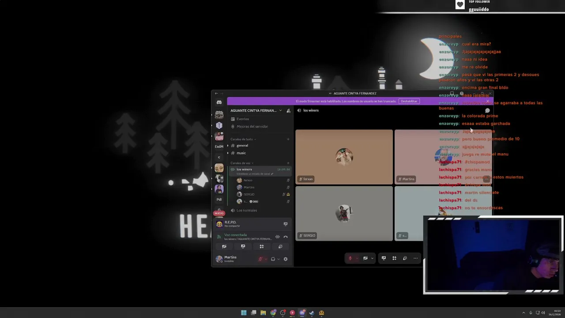565x318 pixels.
Task: Open the invite members icon beside the server name
Action: pyautogui.click(x=288, y=110)
